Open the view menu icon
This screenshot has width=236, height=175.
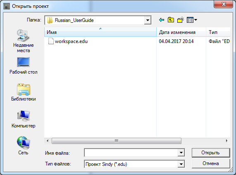(x=192, y=20)
